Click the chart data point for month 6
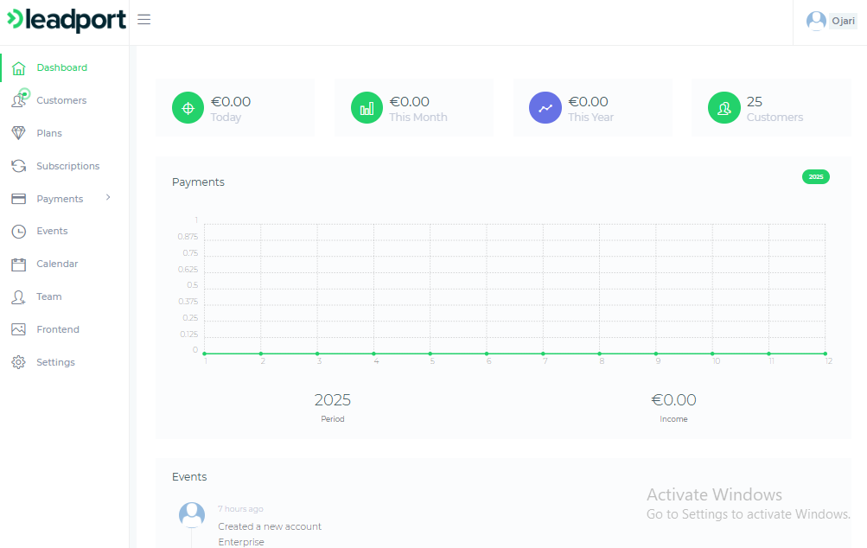 point(487,354)
